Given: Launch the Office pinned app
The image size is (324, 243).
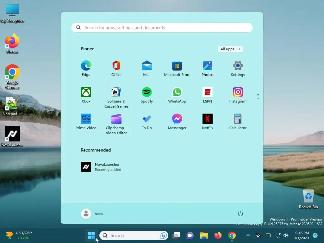Looking at the screenshot, I should point(116,69).
